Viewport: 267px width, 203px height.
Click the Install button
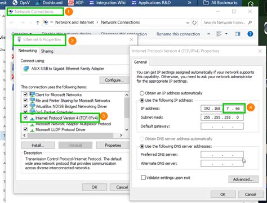click(x=38, y=145)
